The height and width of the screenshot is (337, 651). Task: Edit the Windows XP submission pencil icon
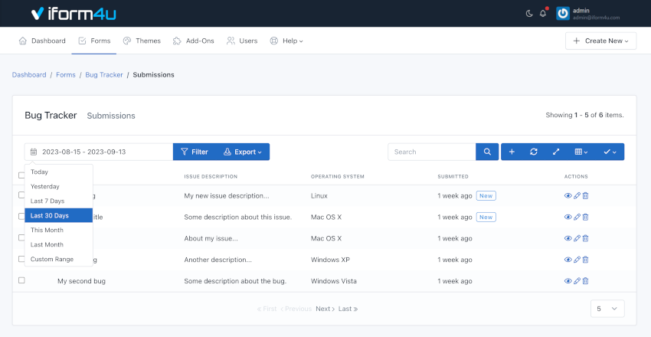(577, 260)
